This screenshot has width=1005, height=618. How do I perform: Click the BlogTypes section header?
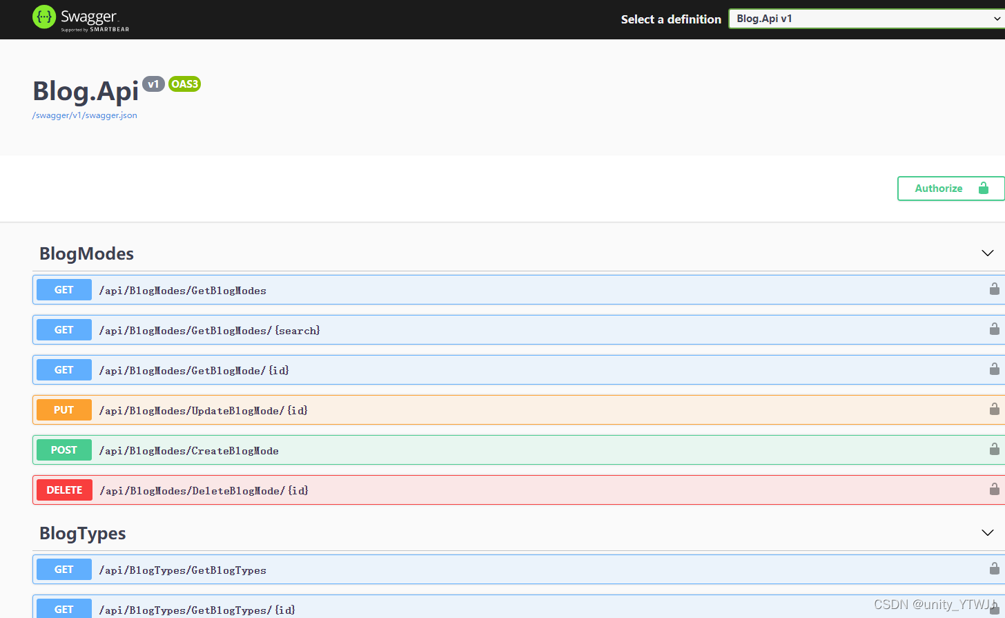[82, 533]
